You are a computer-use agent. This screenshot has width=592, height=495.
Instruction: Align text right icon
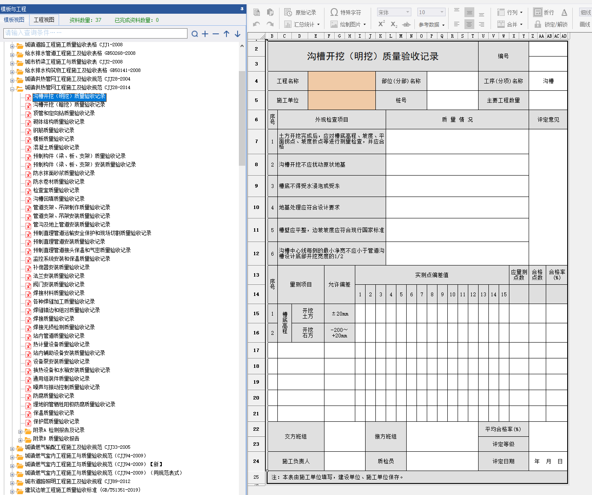click(482, 24)
